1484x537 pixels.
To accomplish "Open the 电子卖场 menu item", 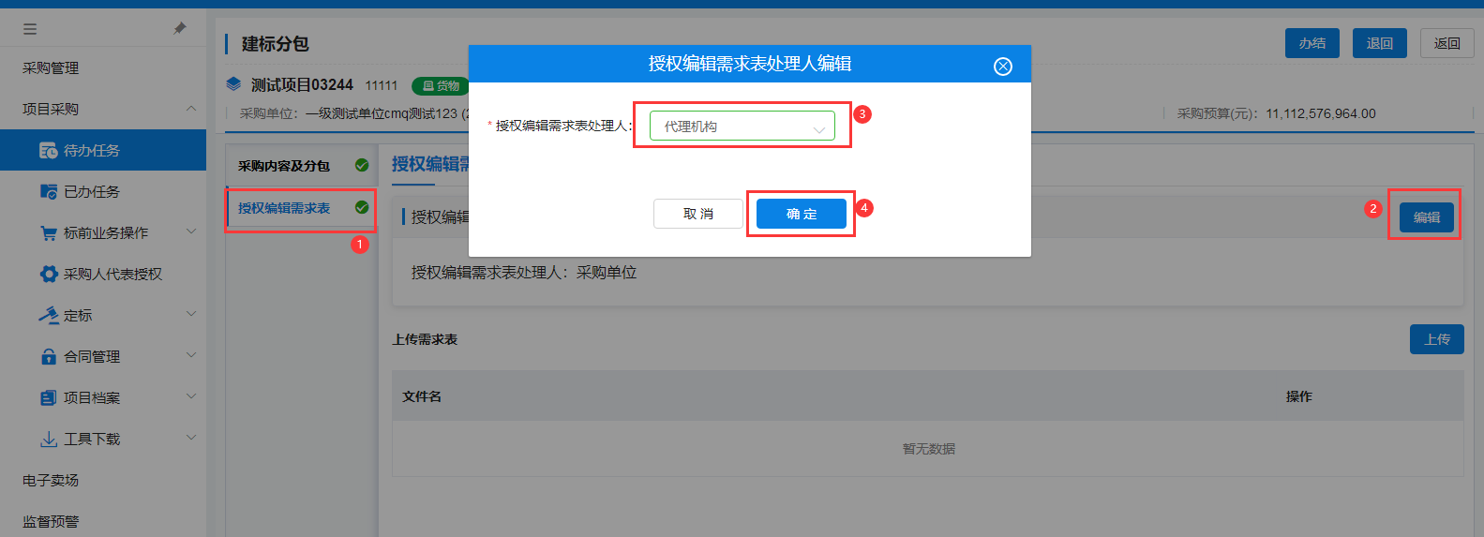I will 51,481.
